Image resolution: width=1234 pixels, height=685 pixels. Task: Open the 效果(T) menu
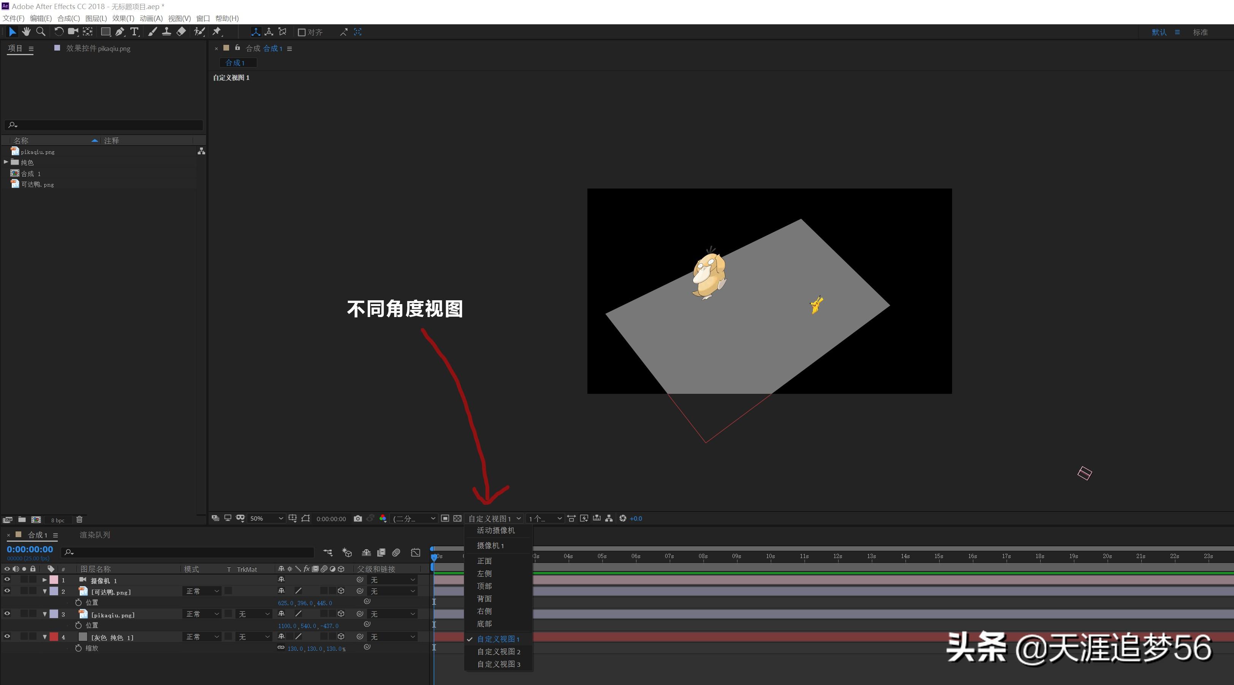tap(123, 18)
